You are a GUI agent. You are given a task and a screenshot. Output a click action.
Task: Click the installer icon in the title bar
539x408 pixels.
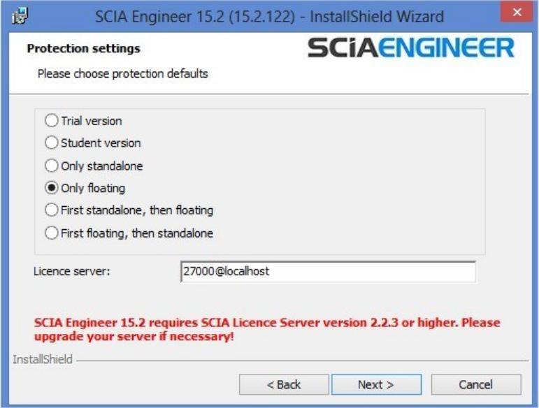pyautogui.click(x=20, y=16)
